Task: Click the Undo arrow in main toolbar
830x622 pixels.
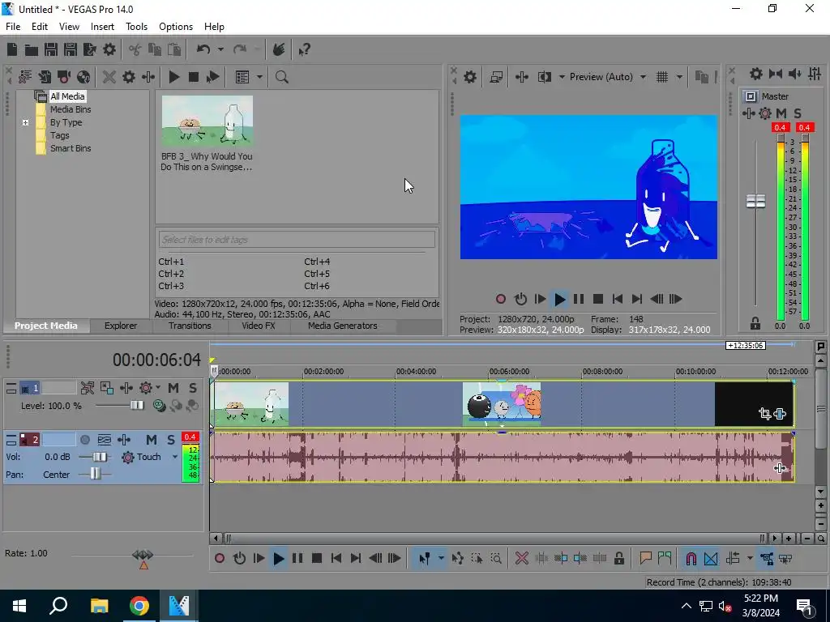Action: tap(203, 49)
